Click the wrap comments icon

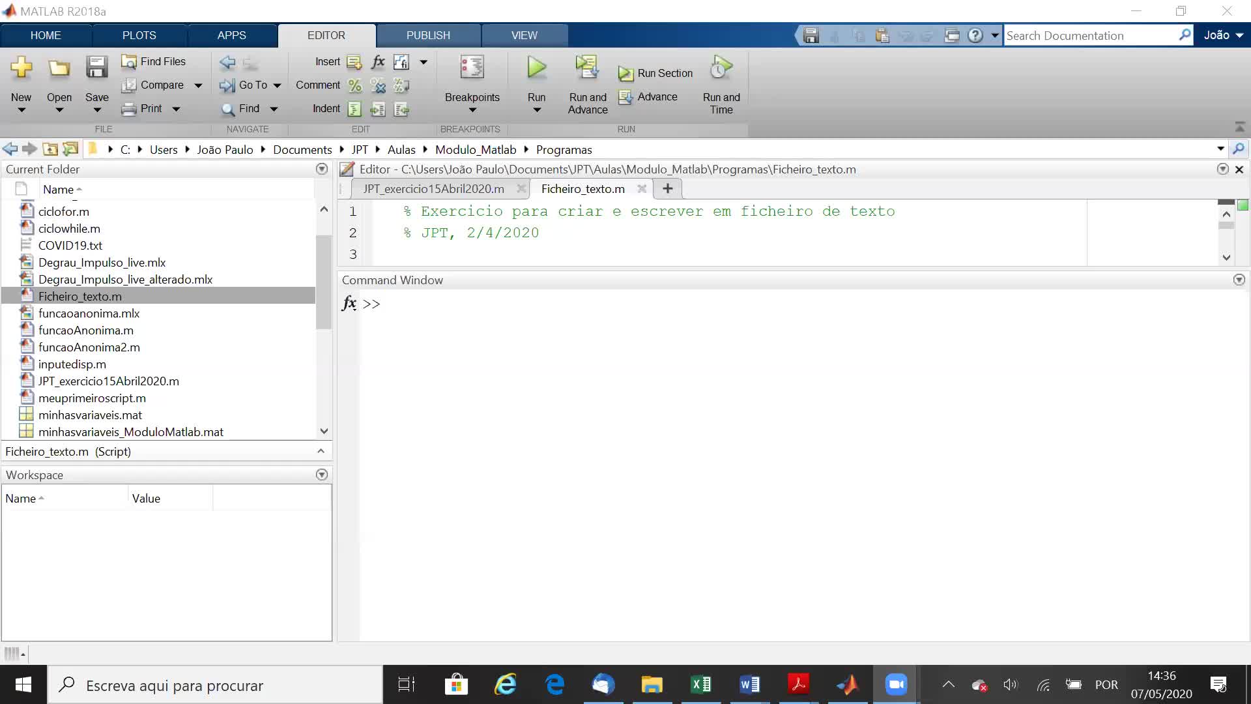[401, 85]
